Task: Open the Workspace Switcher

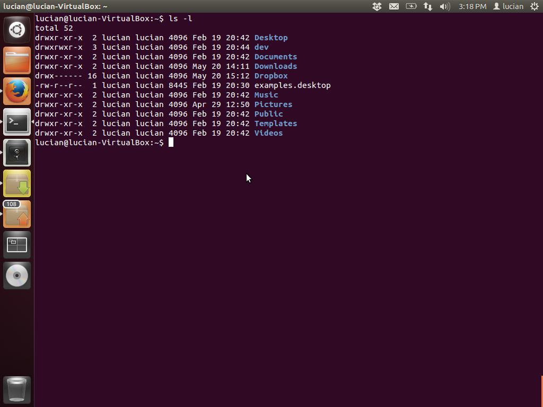Action: (17, 245)
